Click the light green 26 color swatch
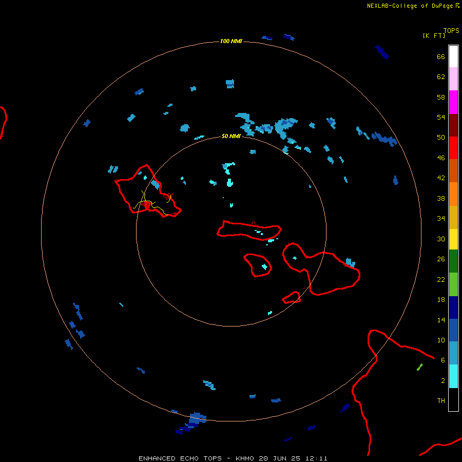 point(453,284)
